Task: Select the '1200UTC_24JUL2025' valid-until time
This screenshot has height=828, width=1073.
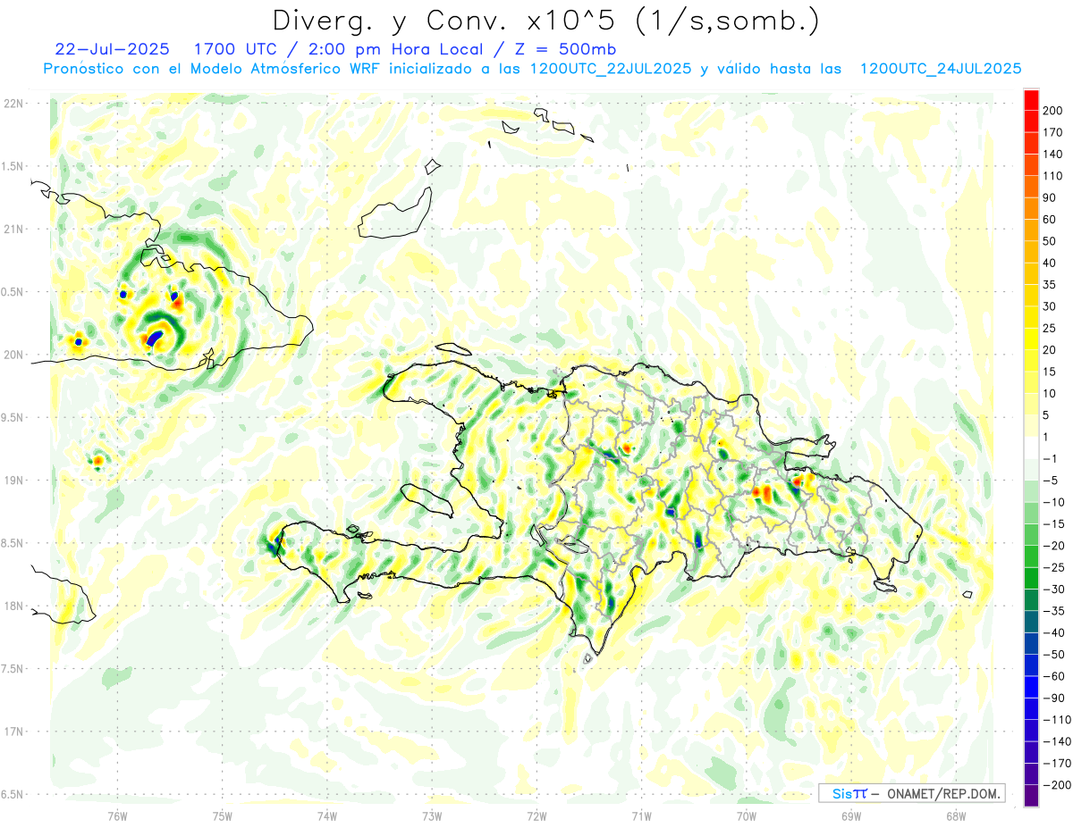Action: (x=941, y=69)
